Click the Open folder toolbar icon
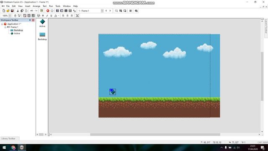 (8, 10)
